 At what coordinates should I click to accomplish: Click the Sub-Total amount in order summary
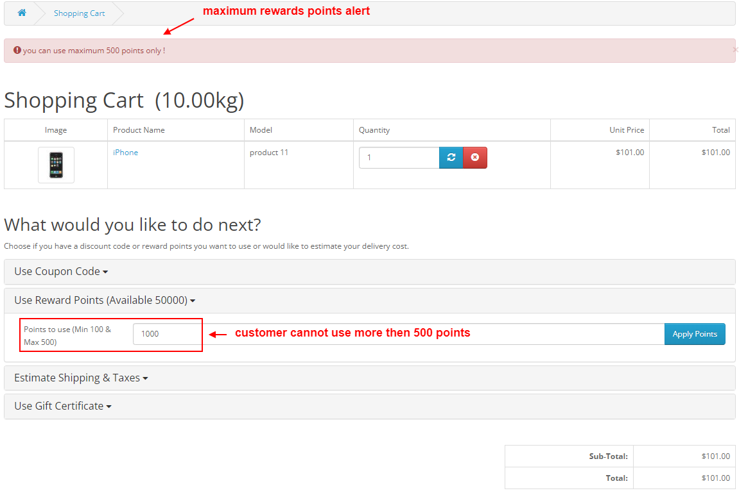pos(715,456)
